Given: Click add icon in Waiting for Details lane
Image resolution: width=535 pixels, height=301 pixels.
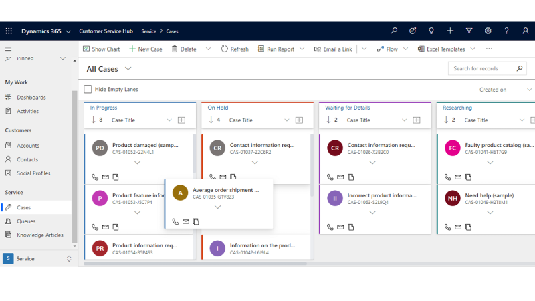Looking at the screenshot, I should tap(416, 120).
